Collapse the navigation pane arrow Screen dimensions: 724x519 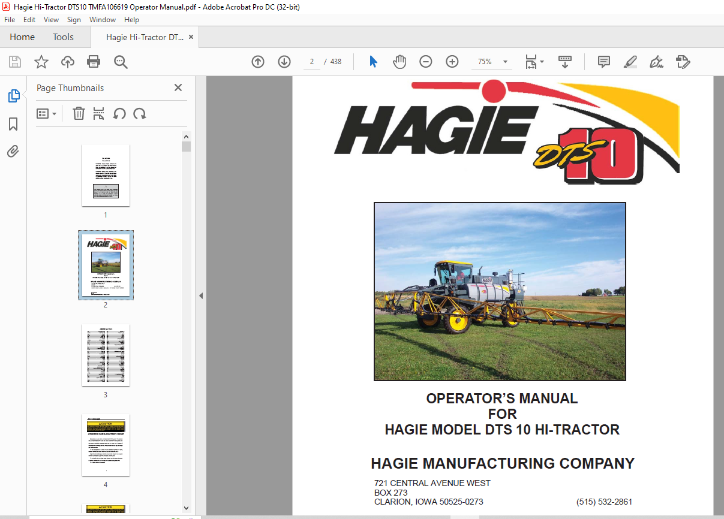tap(201, 296)
